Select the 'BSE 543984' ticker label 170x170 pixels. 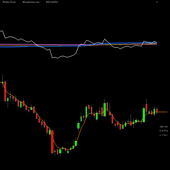pos(52,2)
